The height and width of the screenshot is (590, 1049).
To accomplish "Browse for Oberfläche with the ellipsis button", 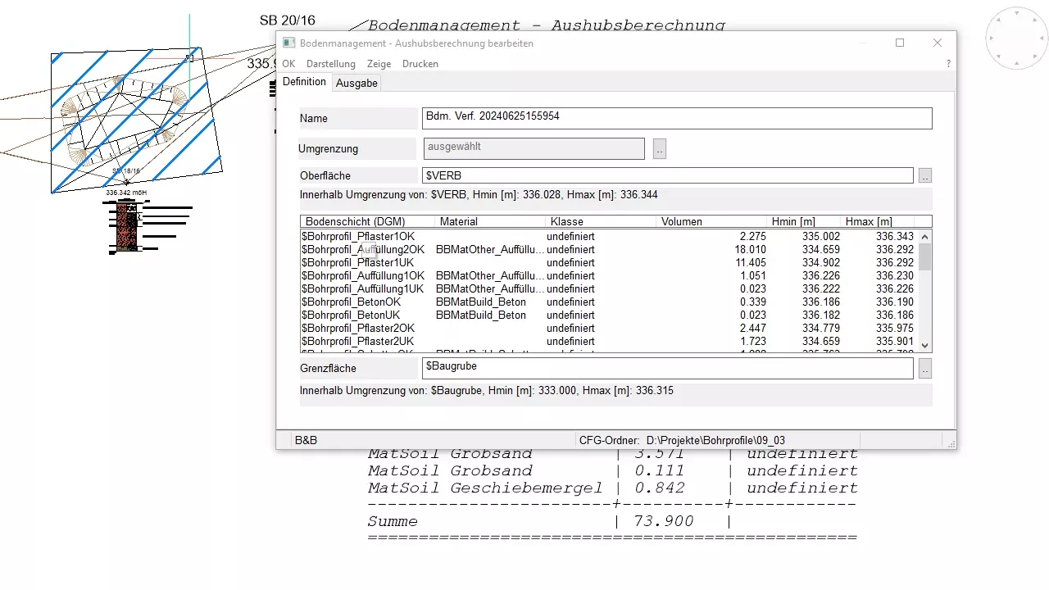I will coord(925,175).
